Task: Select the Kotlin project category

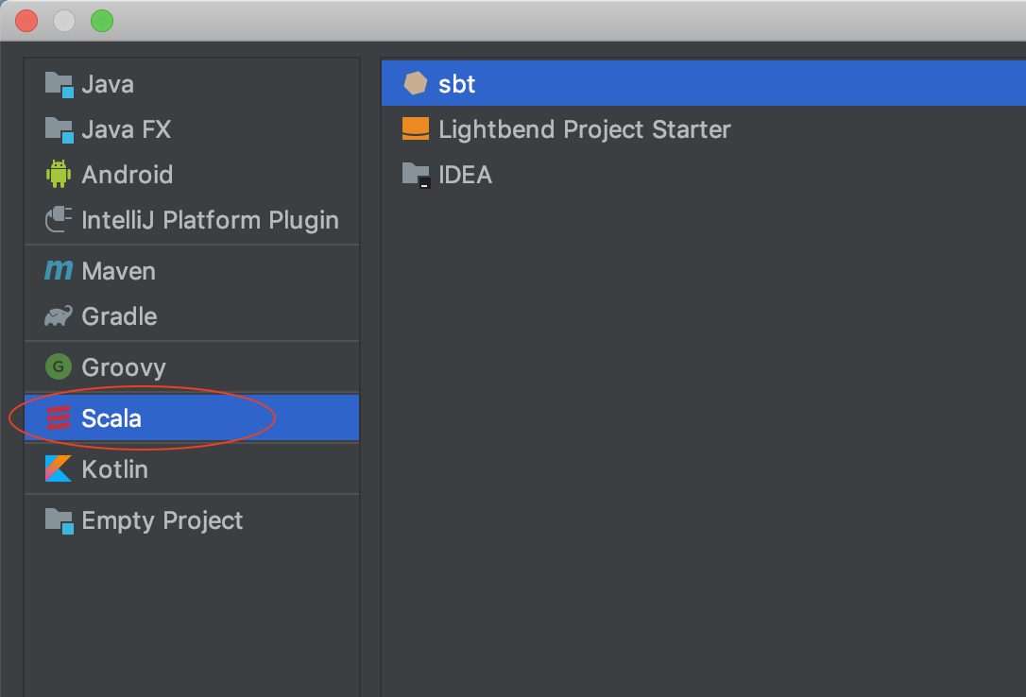Action: point(114,469)
